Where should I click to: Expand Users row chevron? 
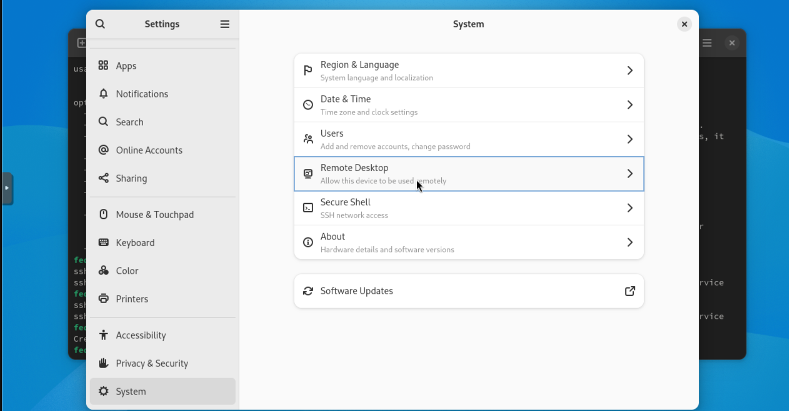(630, 139)
